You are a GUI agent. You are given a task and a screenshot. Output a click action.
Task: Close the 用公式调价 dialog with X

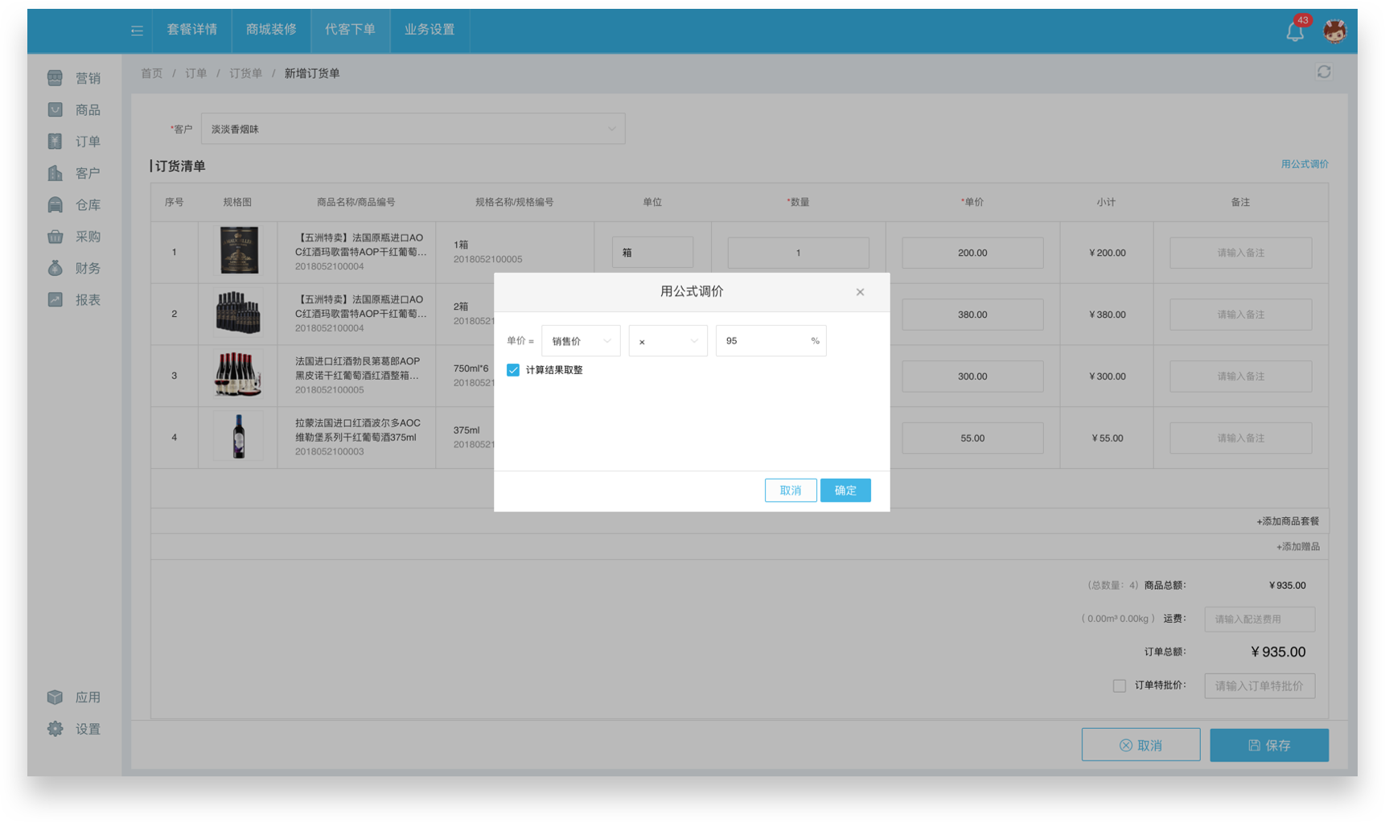(x=860, y=292)
